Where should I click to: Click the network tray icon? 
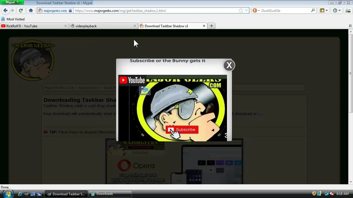pyautogui.click(x=327, y=194)
